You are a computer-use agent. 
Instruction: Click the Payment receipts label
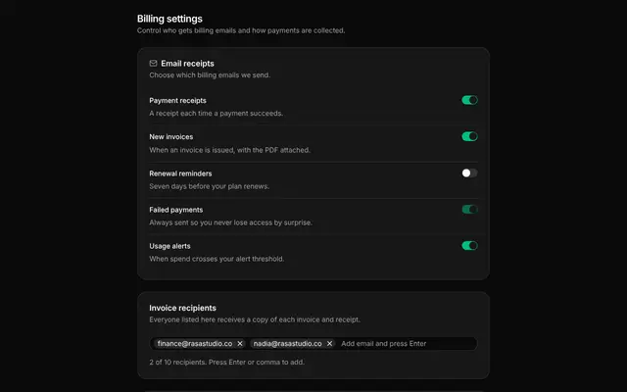coord(177,100)
